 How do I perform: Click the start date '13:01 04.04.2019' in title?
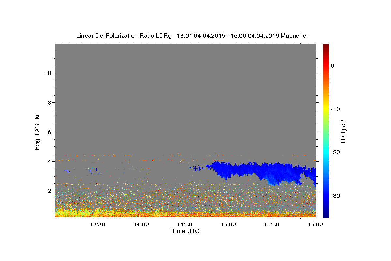point(201,36)
